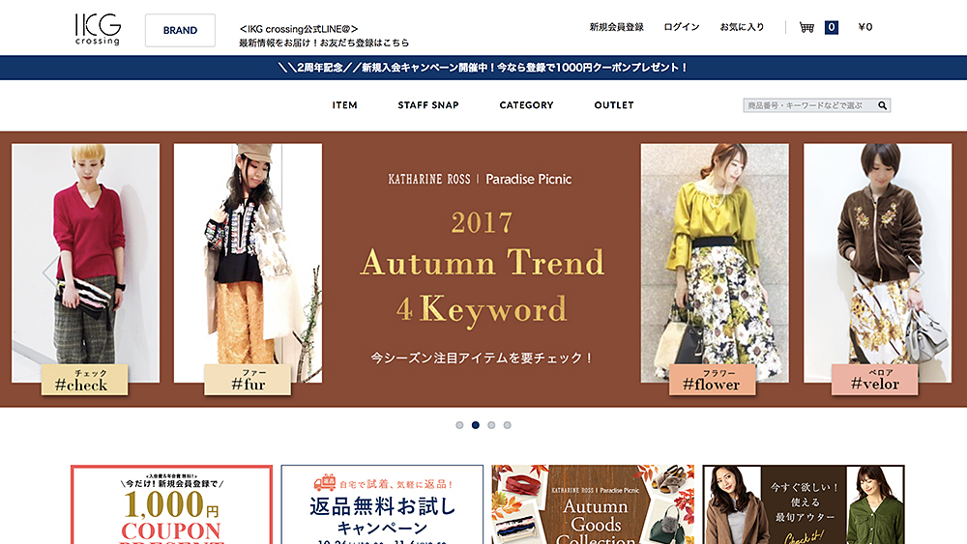Viewport: 967px width, 544px height.
Task: Open OUTLET menu item
Action: [614, 105]
